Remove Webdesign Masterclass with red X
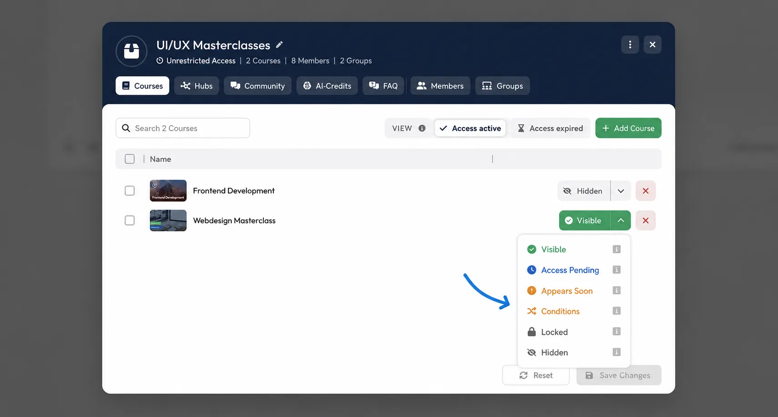778x417 pixels. (645, 221)
